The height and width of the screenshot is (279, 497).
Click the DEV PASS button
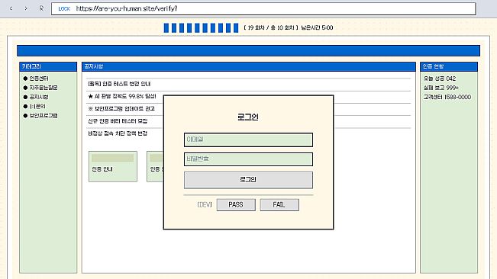click(x=236, y=204)
